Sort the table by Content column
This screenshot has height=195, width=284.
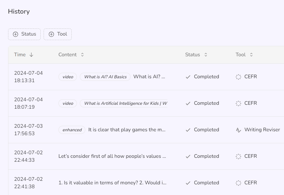coord(82,55)
